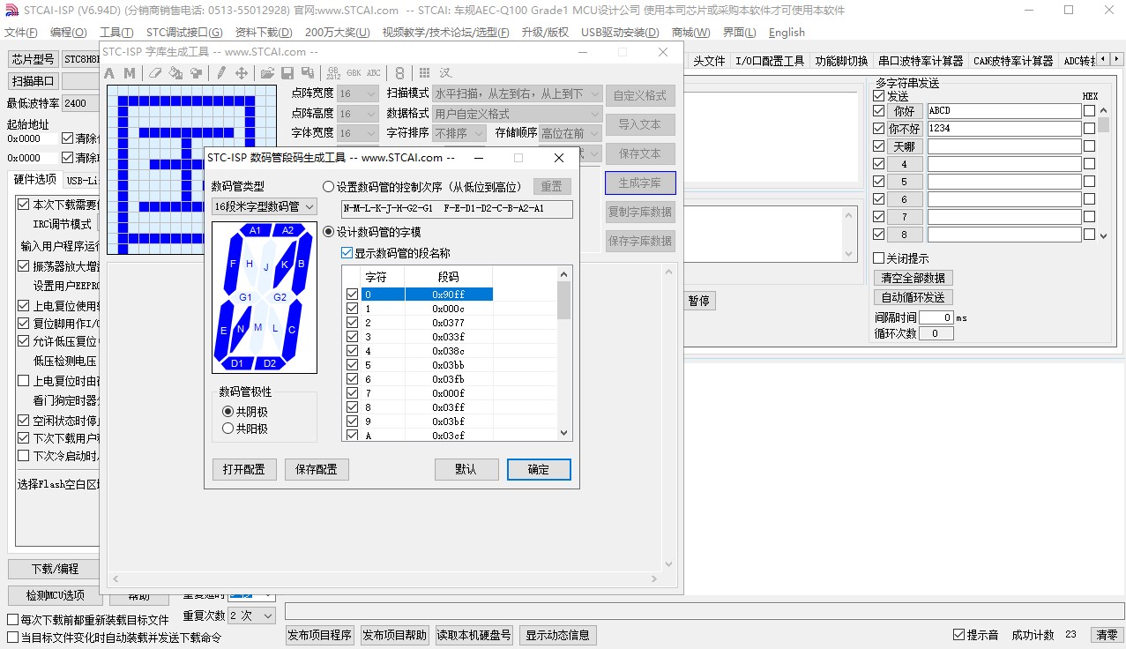Switch to the I/O口配置工具 tab
This screenshot has height=649, width=1126.
[770, 61]
